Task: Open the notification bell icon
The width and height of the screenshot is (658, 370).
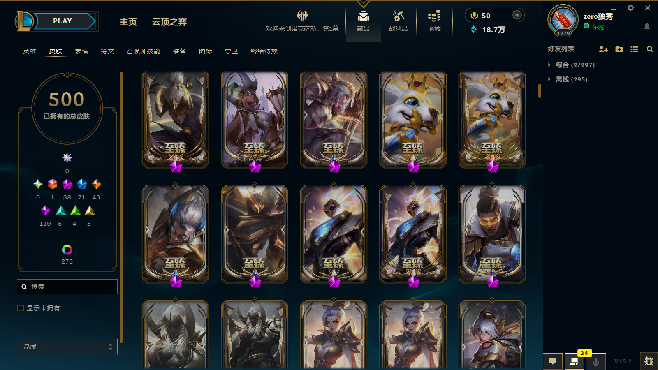Action: 647,27
